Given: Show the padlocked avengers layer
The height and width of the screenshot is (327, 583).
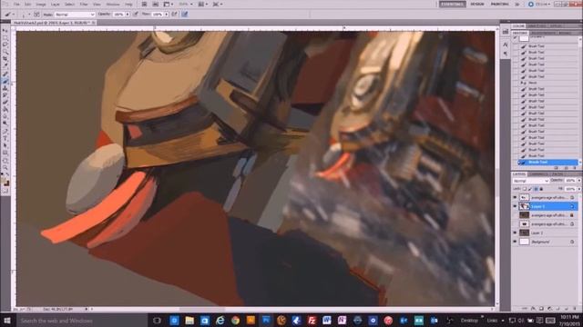Looking at the screenshot, I should coord(515,215).
